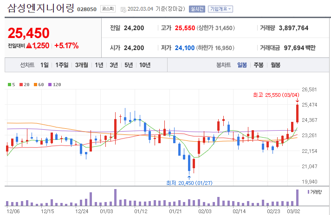Select the 3년 line chart tab

(x=114, y=65)
